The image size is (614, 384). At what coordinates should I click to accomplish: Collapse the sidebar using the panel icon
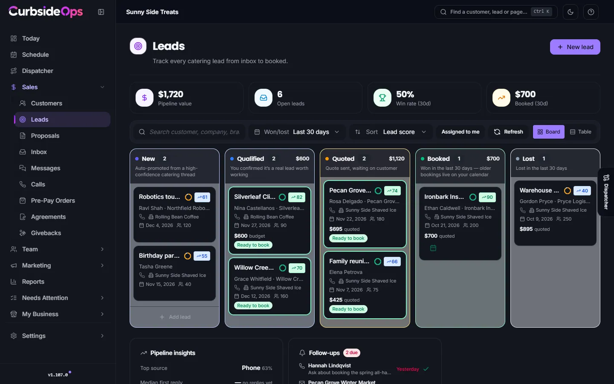101,12
